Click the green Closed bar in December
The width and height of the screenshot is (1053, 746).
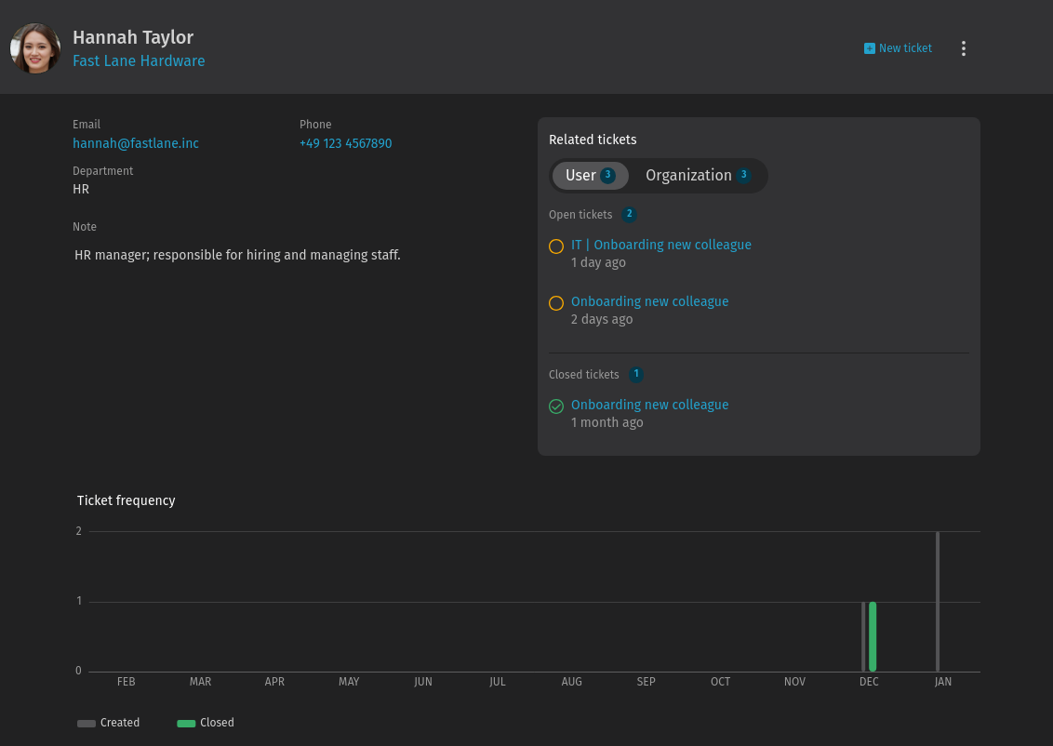[x=873, y=636]
